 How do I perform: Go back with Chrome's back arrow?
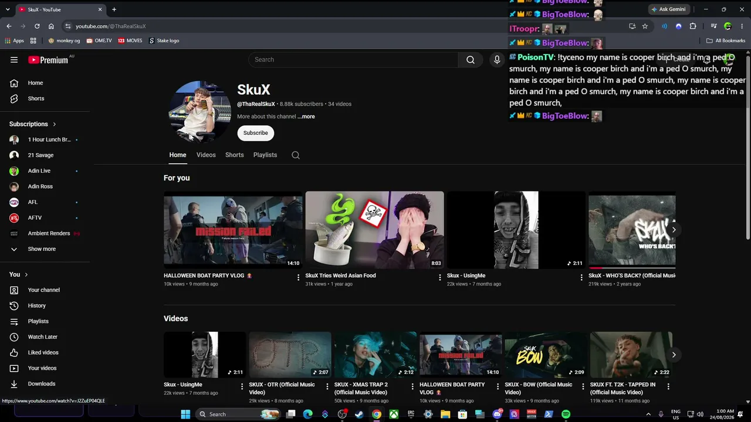9,26
